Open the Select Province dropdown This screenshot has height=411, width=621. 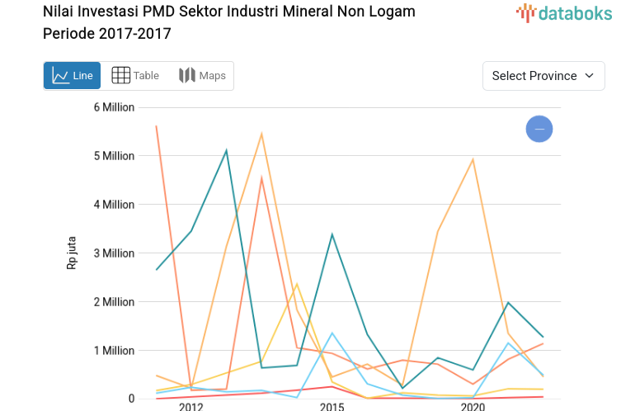543,76
